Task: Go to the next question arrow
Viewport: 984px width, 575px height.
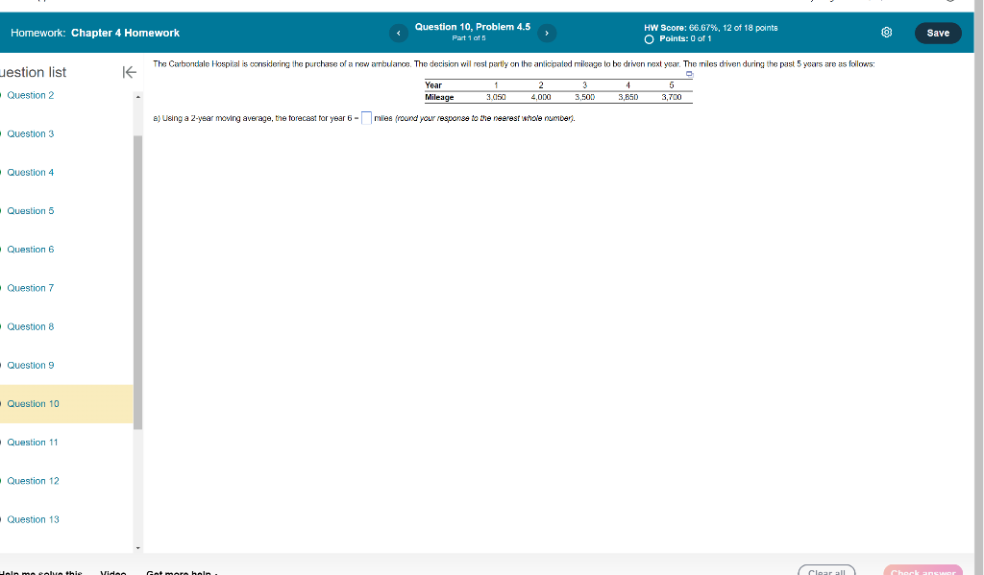Action: click(547, 34)
